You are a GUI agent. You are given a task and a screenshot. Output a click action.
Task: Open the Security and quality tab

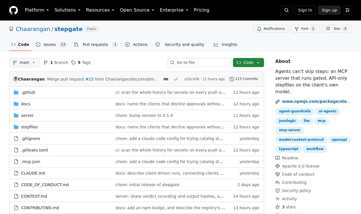[x=180, y=44]
